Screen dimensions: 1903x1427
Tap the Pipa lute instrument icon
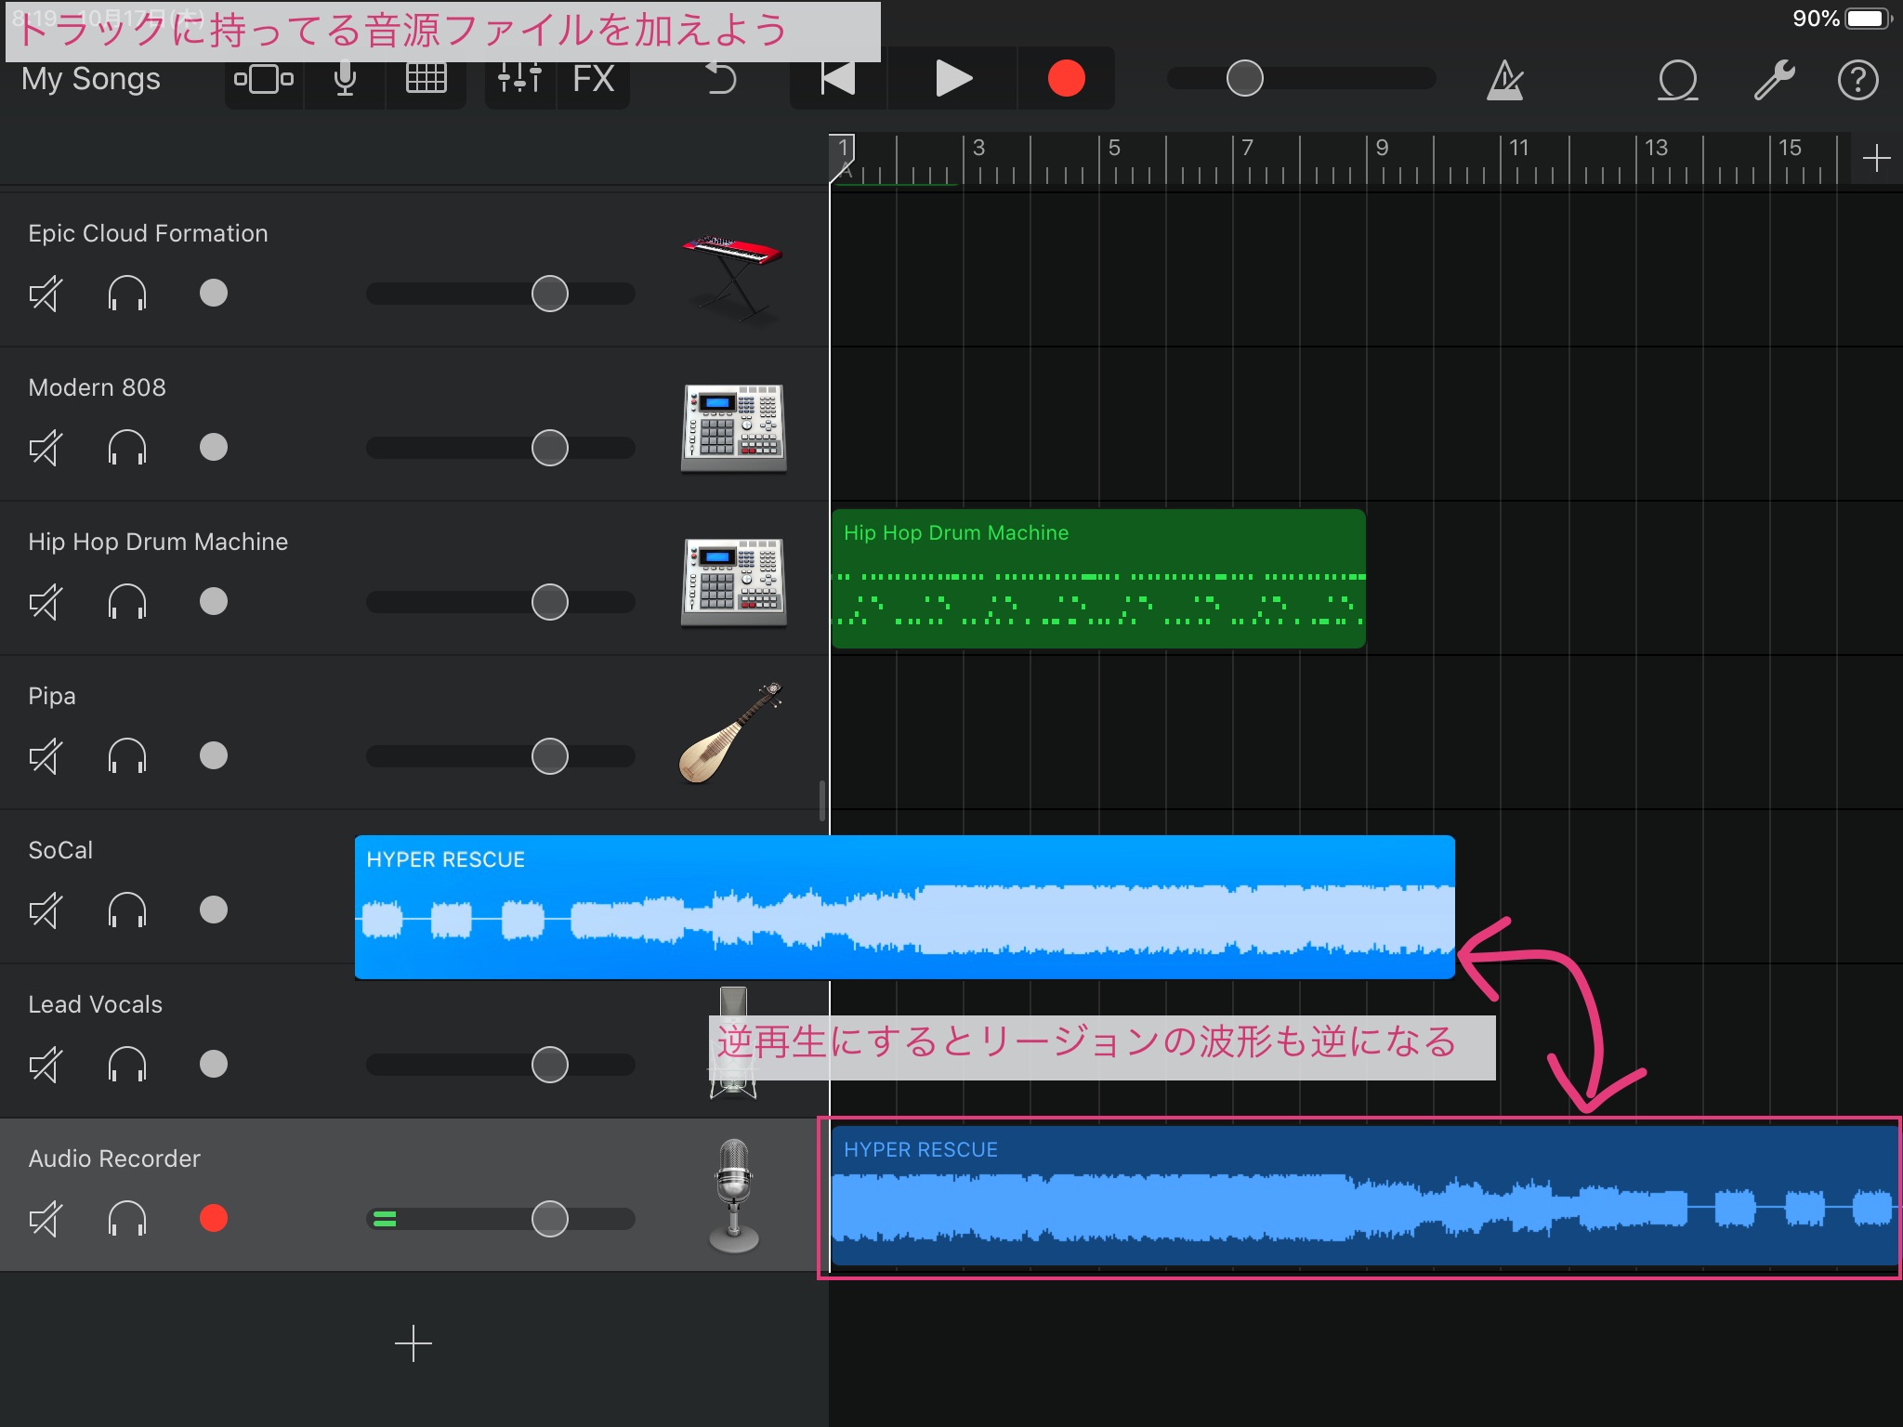pos(732,734)
